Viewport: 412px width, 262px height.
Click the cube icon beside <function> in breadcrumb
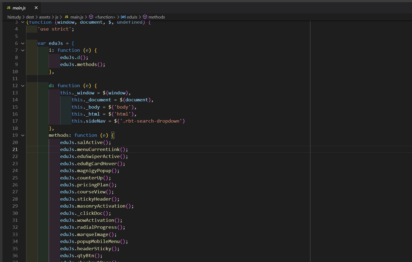pos(91,17)
